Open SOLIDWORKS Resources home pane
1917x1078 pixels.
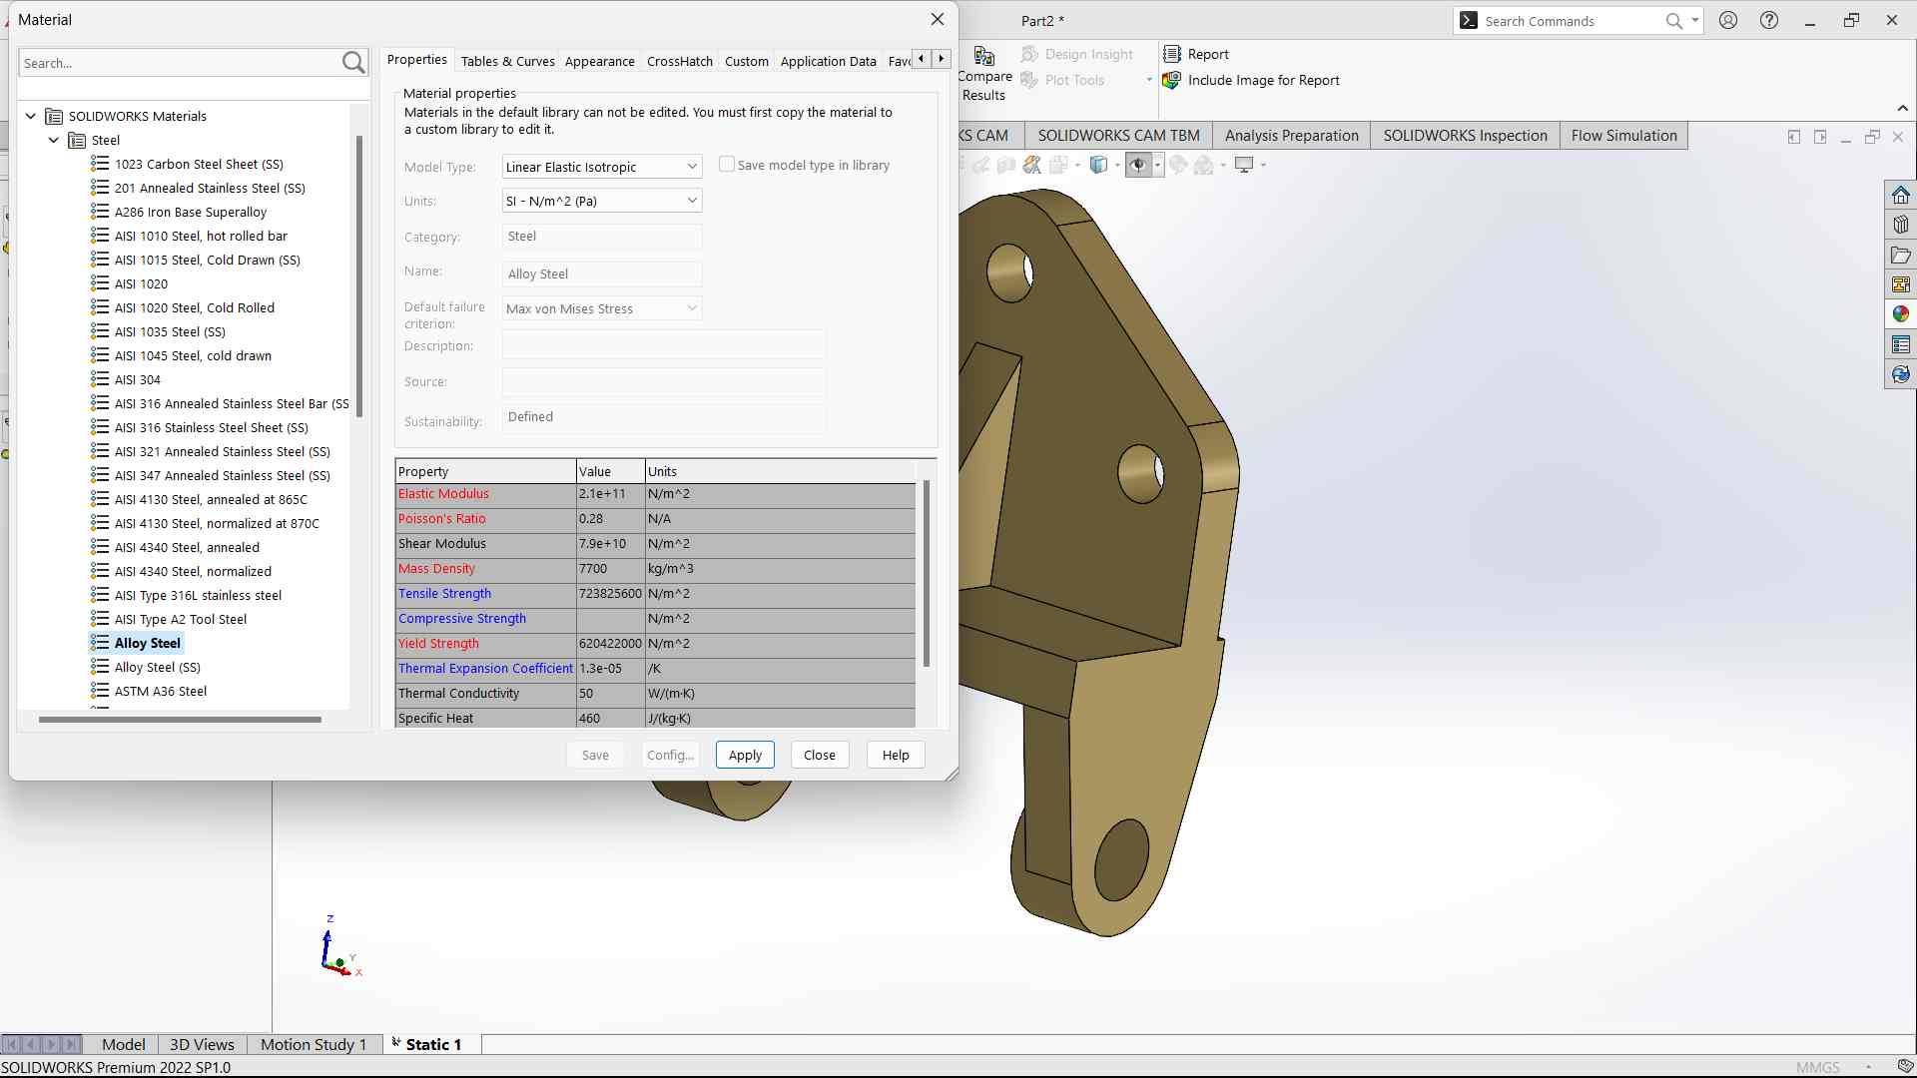coord(1900,195)
